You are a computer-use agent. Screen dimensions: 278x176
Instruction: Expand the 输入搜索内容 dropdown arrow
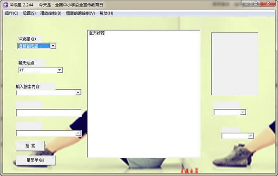[x=78, y=92]
